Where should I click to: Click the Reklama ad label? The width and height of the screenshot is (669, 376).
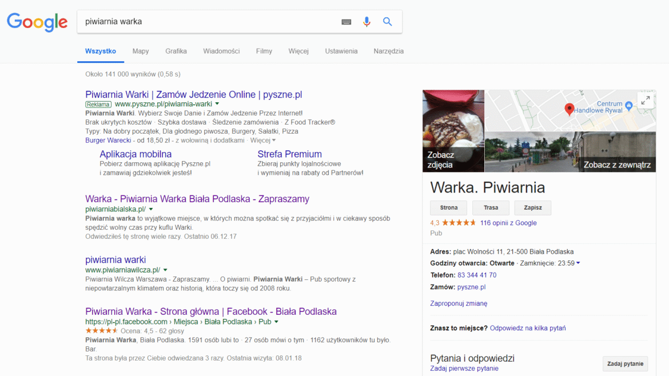98,104
